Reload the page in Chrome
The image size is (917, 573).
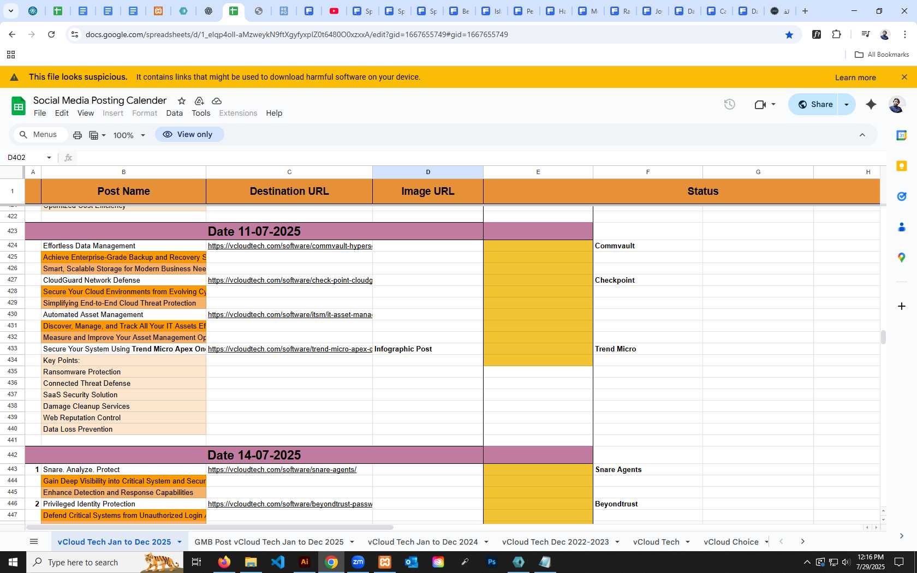(51, 34)
